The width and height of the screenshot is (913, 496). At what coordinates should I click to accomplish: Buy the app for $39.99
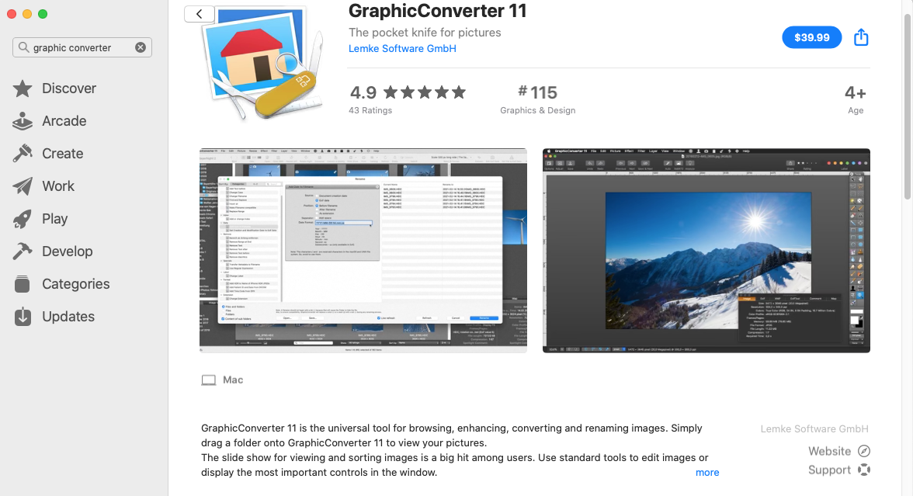click(x=811, y=37)
